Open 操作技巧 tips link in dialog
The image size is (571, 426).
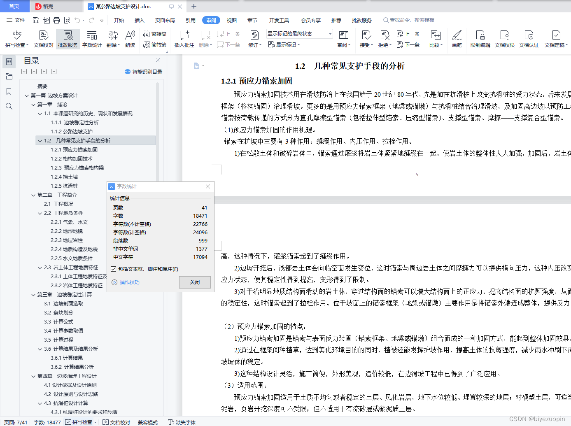coord(126,282)
